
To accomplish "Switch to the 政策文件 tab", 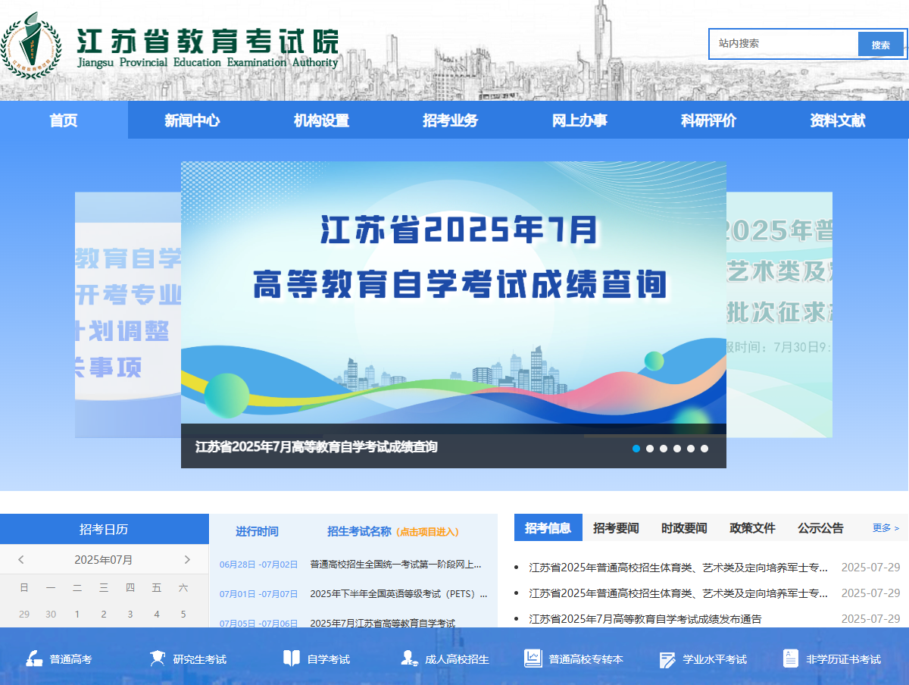I will tap(752, 528).
